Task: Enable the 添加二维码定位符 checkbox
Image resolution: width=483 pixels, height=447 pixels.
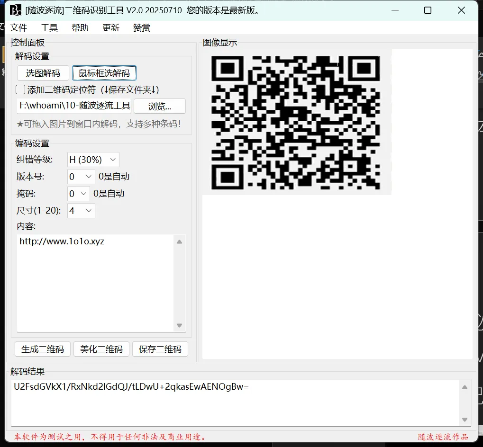Action: pos(19,89)
